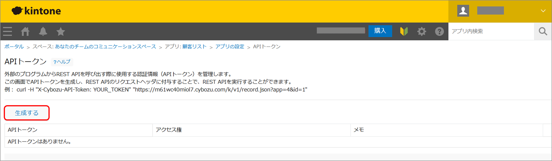Click the アクセス権 column header

pos(252,130)
